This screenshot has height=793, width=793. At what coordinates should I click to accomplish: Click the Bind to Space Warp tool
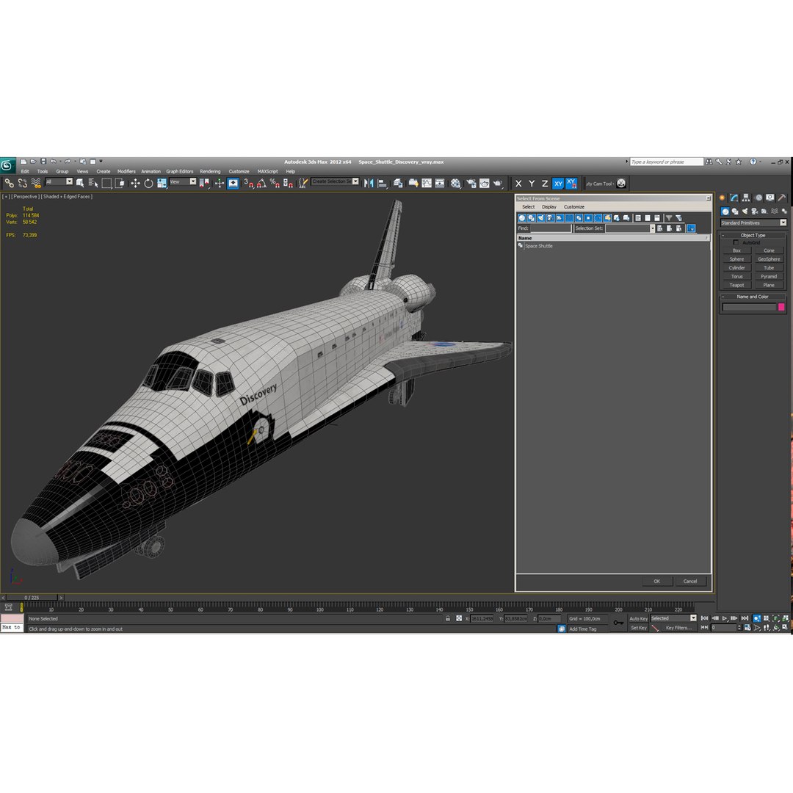click(35, 183)
